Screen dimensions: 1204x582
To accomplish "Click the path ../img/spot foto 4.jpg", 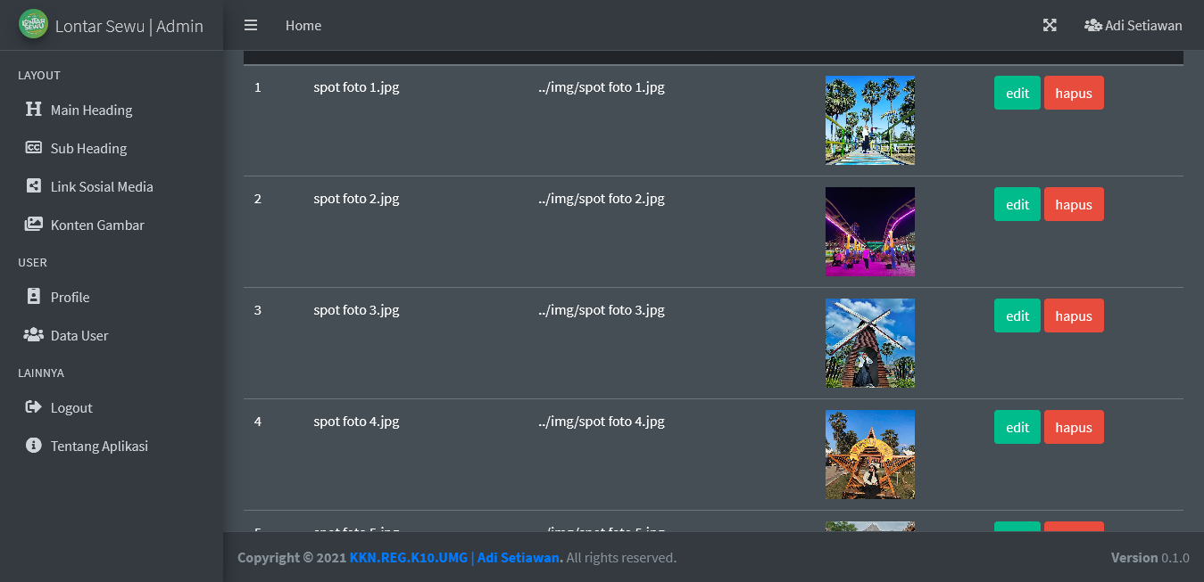I will point(602,422).
